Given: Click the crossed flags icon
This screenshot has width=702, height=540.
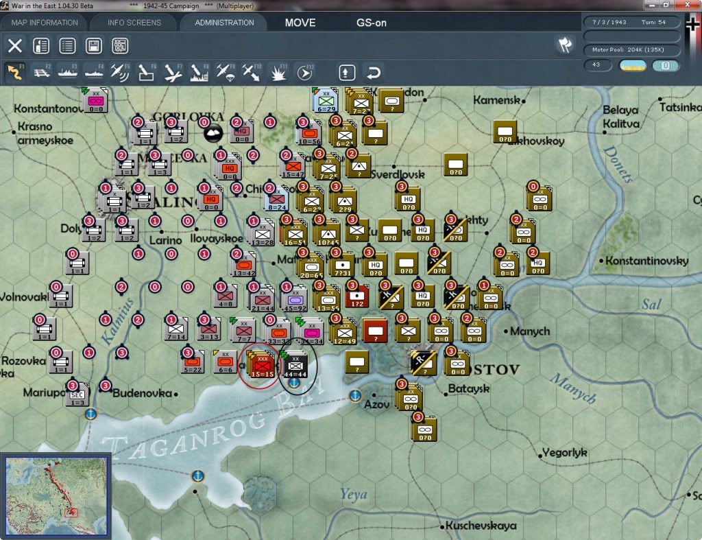Looking at the screenshot, I should (x=565, y=45).
